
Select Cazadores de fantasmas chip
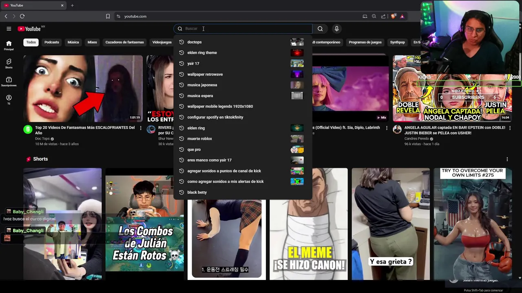tap(125, 42)
